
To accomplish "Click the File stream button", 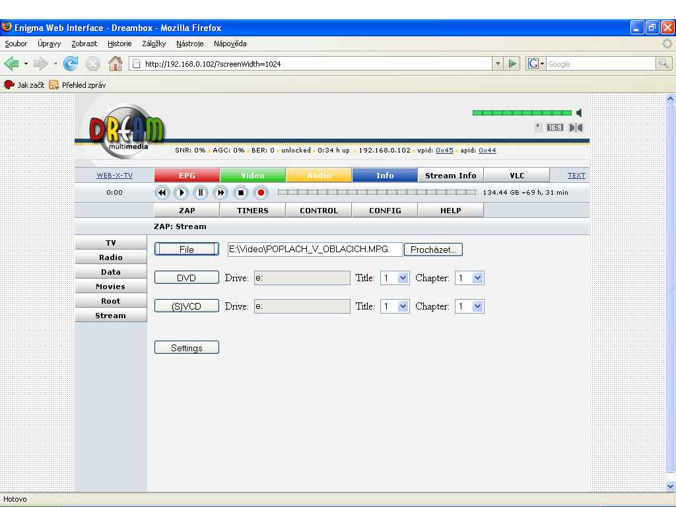I will (x=187, y=249).
